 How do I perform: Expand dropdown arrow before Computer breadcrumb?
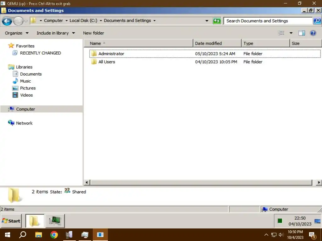tap(41, 21)
